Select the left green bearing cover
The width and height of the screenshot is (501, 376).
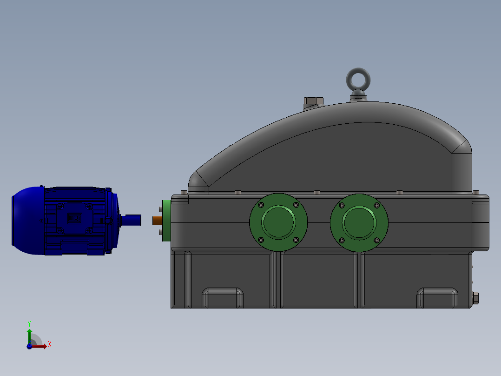[x=278, y=222]
